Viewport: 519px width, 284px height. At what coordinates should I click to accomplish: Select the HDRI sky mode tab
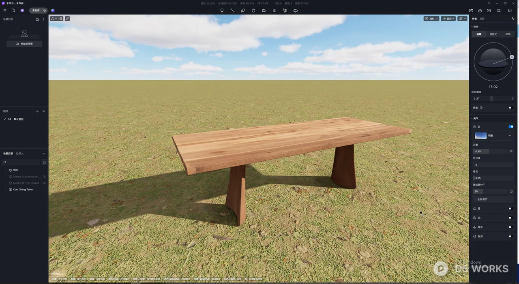pyautogui.click(x=508, y=34)
